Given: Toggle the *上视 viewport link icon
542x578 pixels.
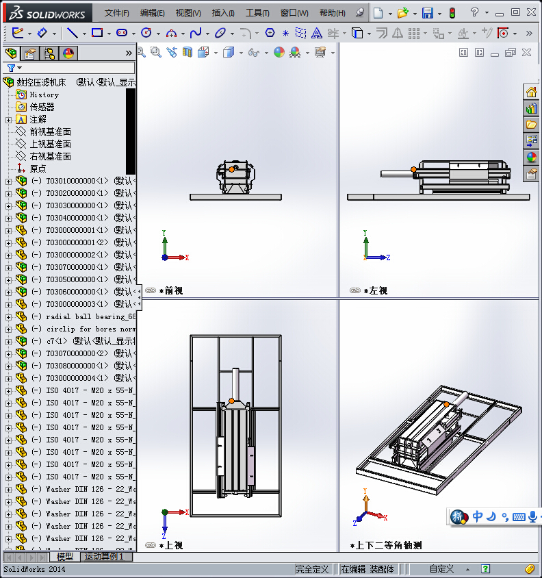Looking at the screenshot, I should coord(151,545).
